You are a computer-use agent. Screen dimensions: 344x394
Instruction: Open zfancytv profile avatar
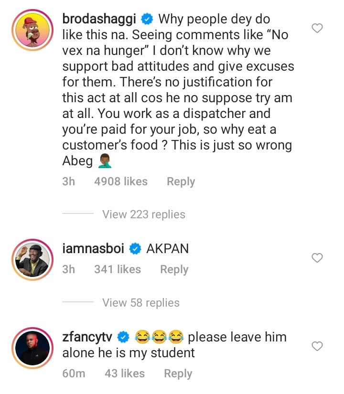tap(32, 348)
